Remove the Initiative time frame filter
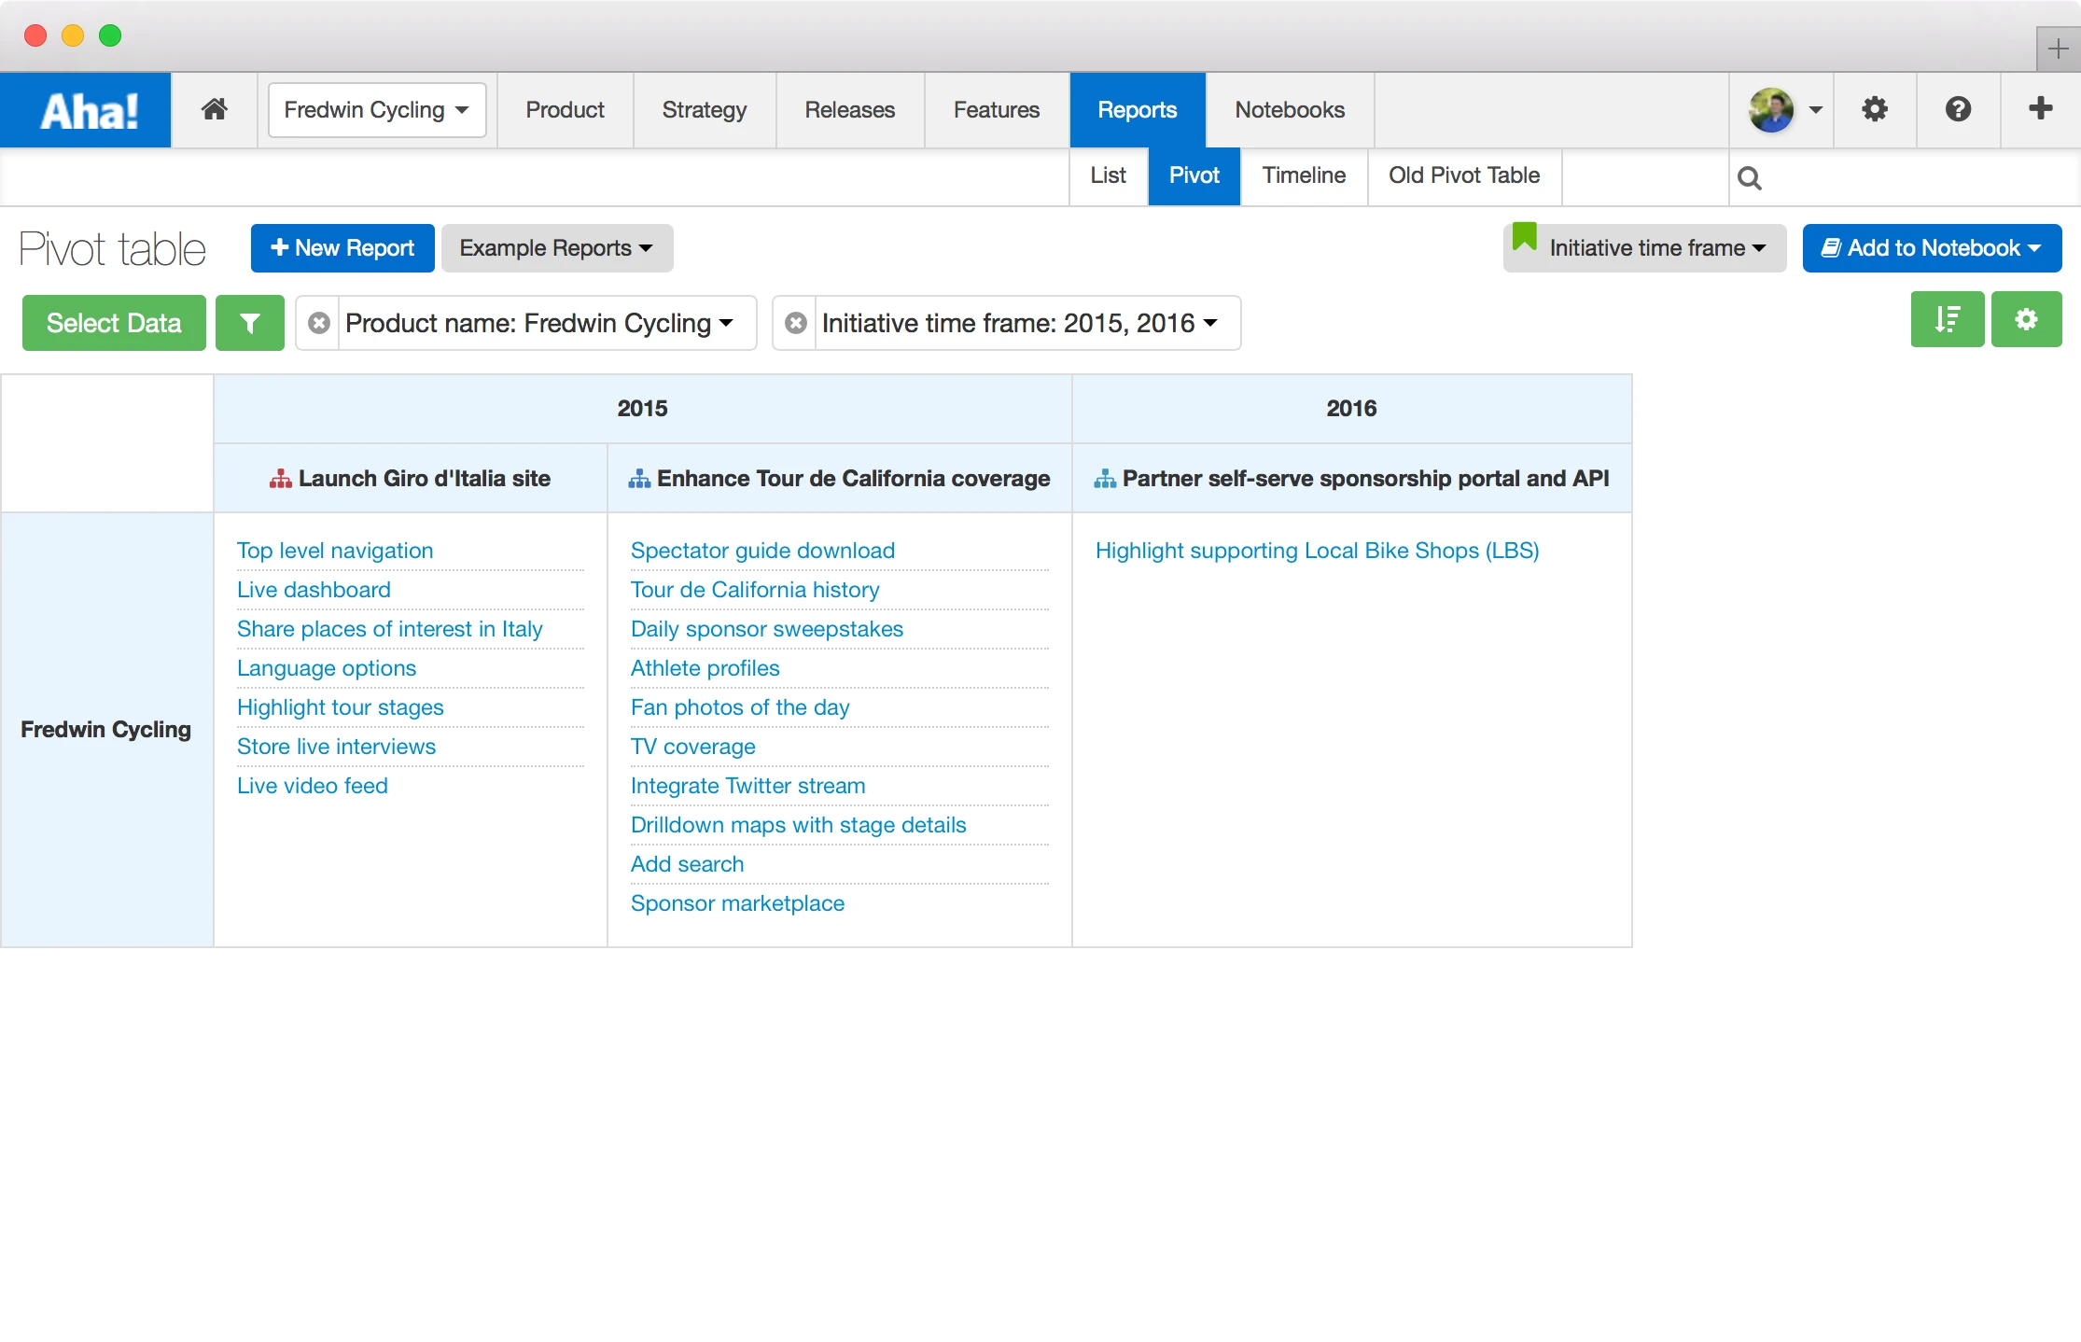Image resolution: width=2081 pixels, height=1342 pixels. [796, 324]
